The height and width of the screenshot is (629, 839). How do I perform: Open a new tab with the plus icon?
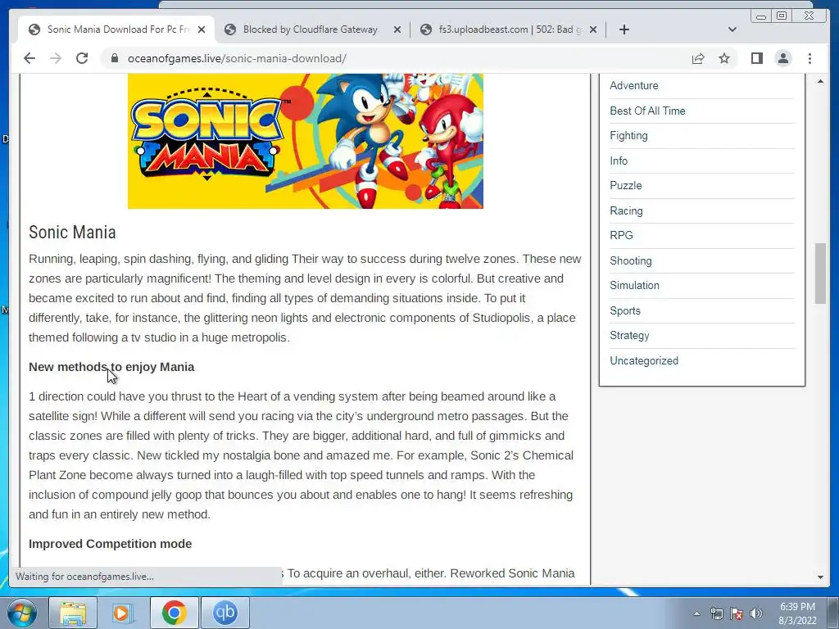pyautogui.click(x=624, y=29)
